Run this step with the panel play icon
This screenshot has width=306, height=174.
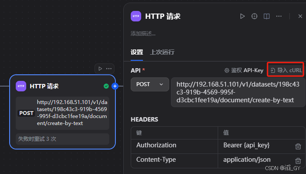click(242, 16)
